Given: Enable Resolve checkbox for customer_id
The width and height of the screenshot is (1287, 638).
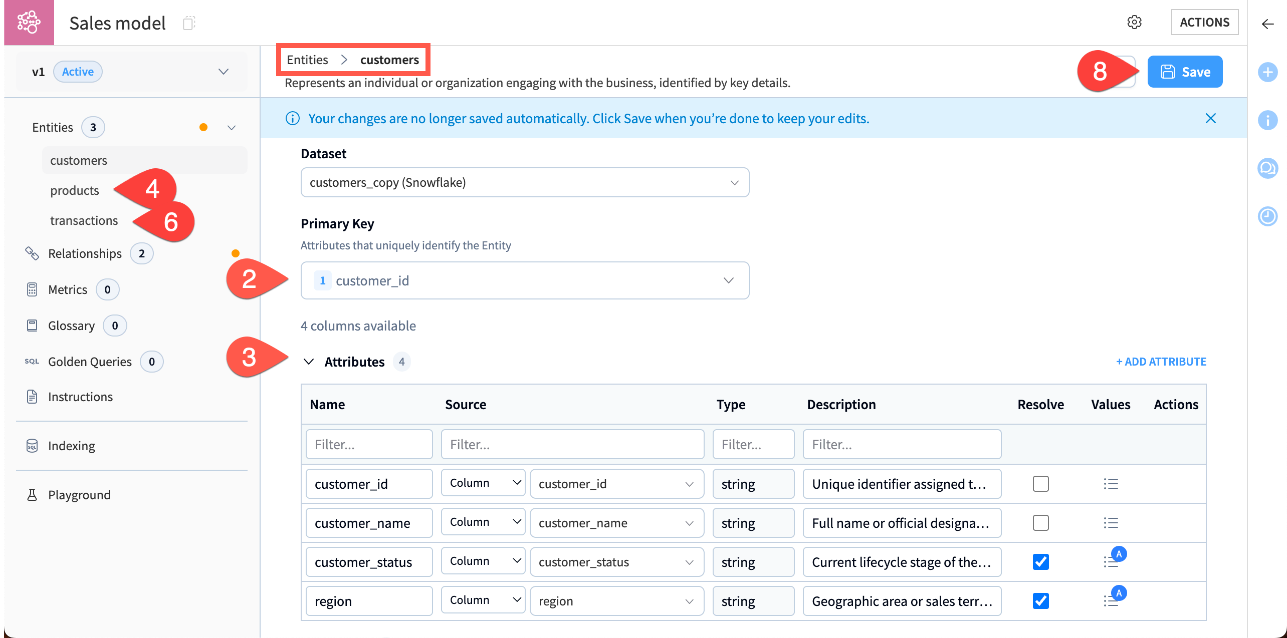Looking at the screenshot, I should (1040, 484).
